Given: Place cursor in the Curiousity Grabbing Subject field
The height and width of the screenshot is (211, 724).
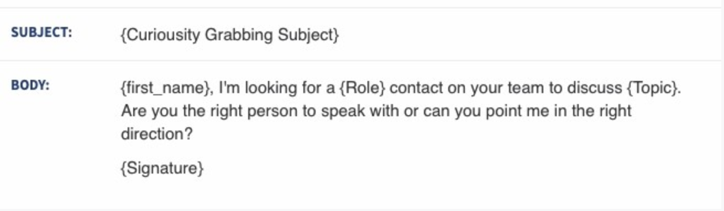Looking at the screenshot, I should 229,35.
